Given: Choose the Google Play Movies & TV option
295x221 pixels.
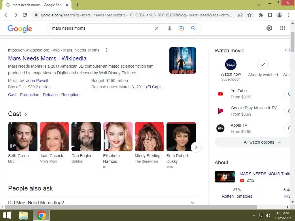Looking at the screenshot, I should pos(253,111).
